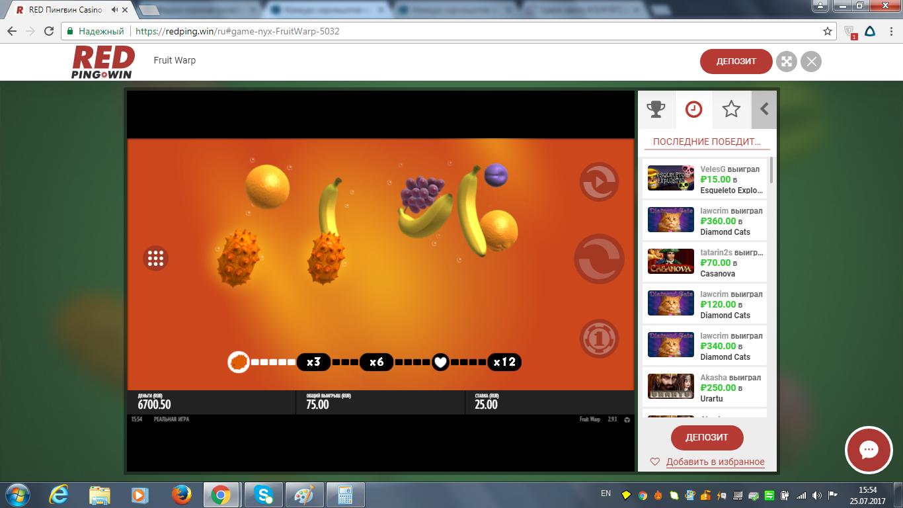Click the tatarin2s winner name

tap(717, 253)
